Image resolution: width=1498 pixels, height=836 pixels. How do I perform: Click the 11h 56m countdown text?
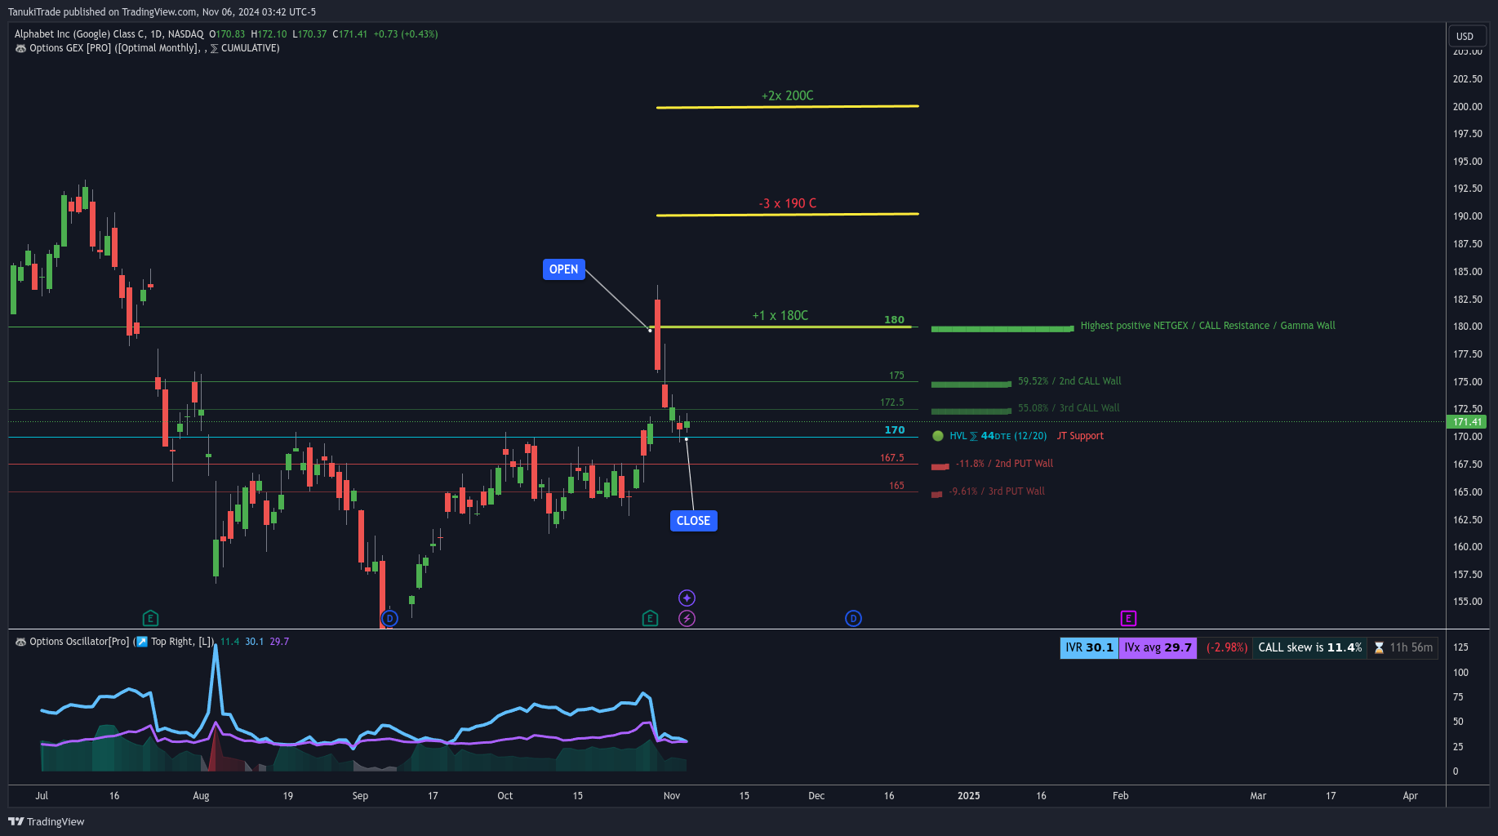click(1411, 648)
